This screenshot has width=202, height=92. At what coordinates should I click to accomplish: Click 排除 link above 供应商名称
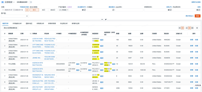(199, 7)
